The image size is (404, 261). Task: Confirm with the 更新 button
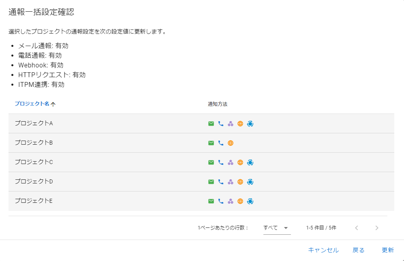[x=387, y=250]
